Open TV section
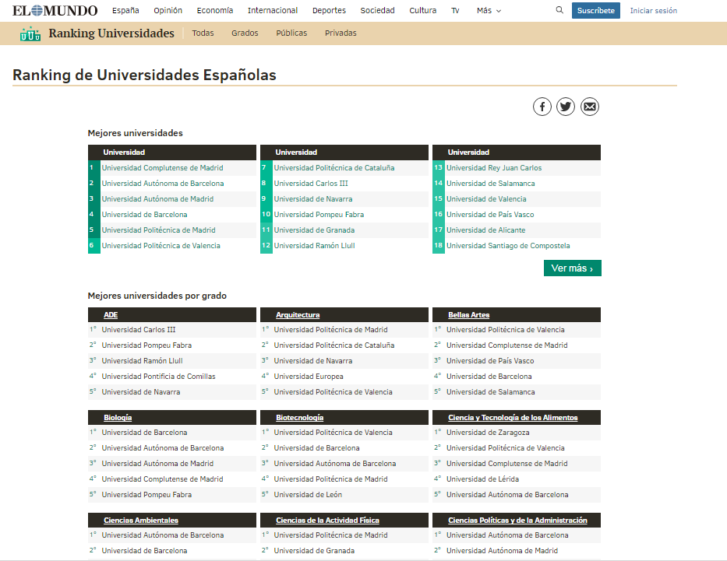 pyautogui.click(x=455, y=10)
